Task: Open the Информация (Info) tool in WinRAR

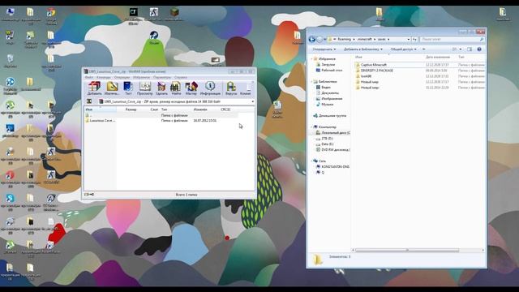Action: click(x=210, y=88)
